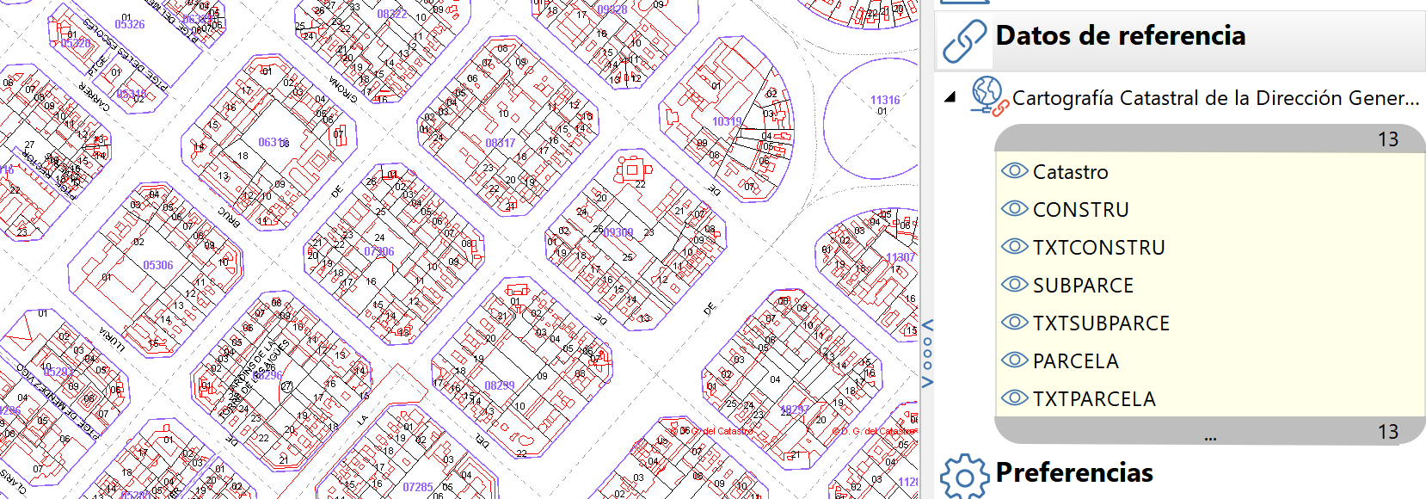1426x499 pixels.
Task: Hide the TXTSUBPARCE layer
Action: [1015, 323]
